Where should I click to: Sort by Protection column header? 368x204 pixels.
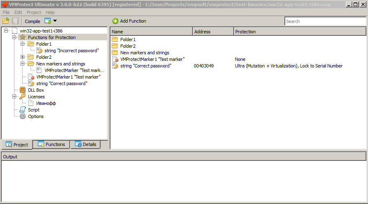point(300,32)
